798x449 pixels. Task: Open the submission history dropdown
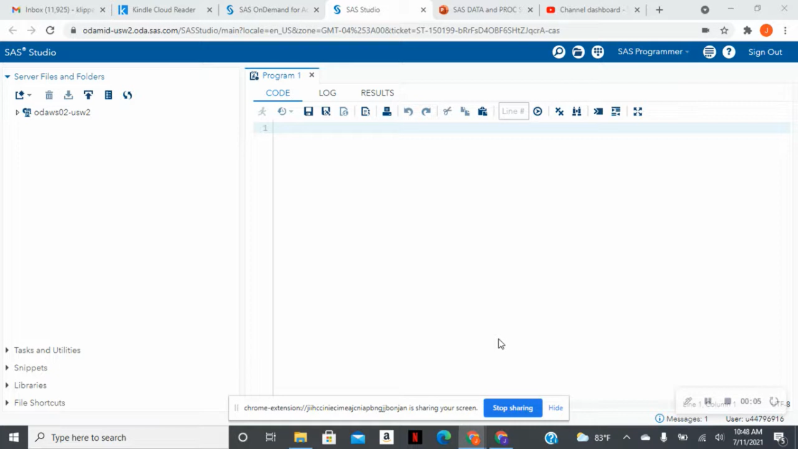click(285, 112)
